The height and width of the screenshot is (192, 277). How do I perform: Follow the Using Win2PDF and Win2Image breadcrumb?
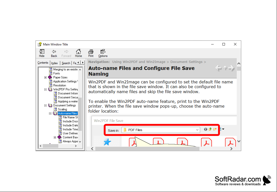pos(139,62)
